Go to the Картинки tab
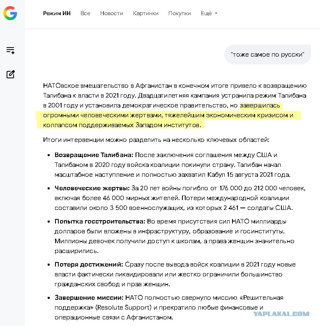Screen dimensions: 320x326 [146, 13]
